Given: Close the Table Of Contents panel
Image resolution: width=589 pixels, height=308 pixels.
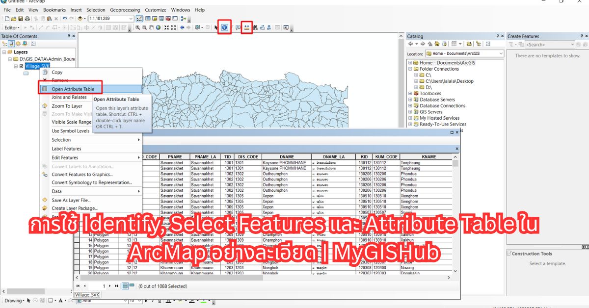Looking at the screenshot, I should coord(74,36).
